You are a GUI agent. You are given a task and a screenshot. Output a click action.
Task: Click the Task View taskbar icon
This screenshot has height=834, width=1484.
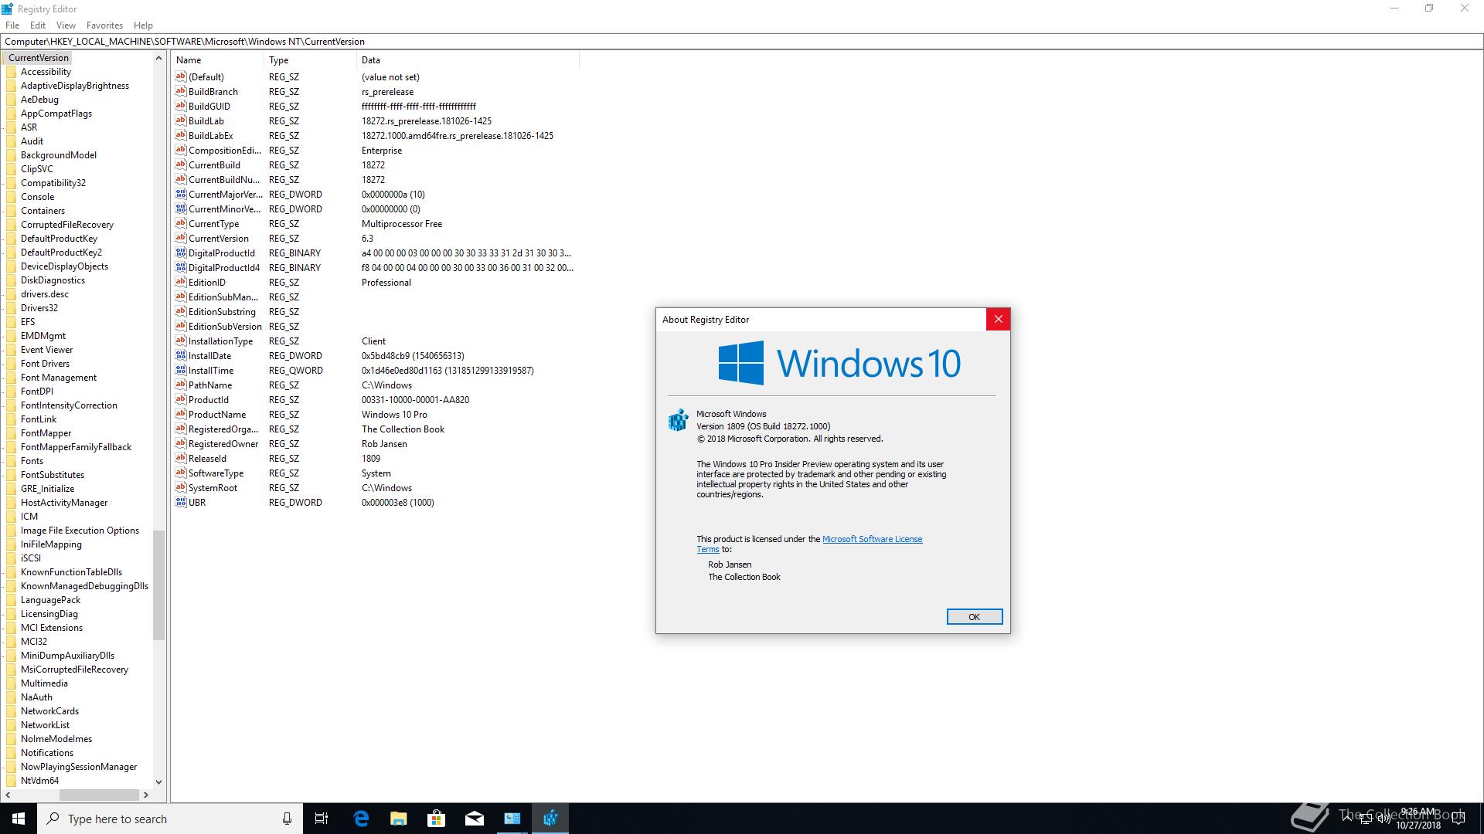click(x=322, y=819)
